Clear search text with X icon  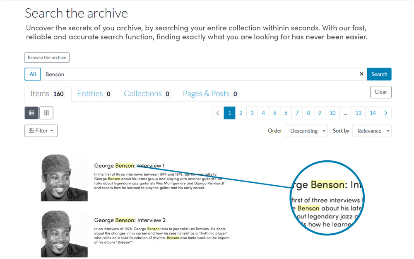(x=361, y=74)
